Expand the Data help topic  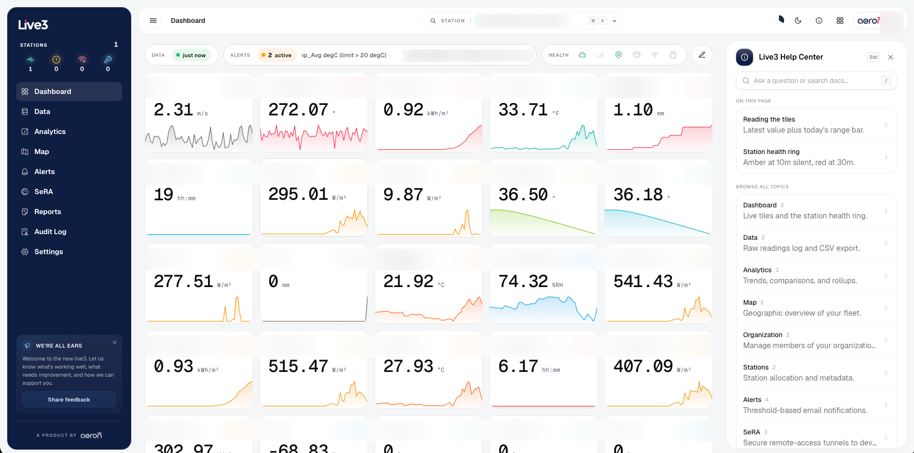(816, 243)
